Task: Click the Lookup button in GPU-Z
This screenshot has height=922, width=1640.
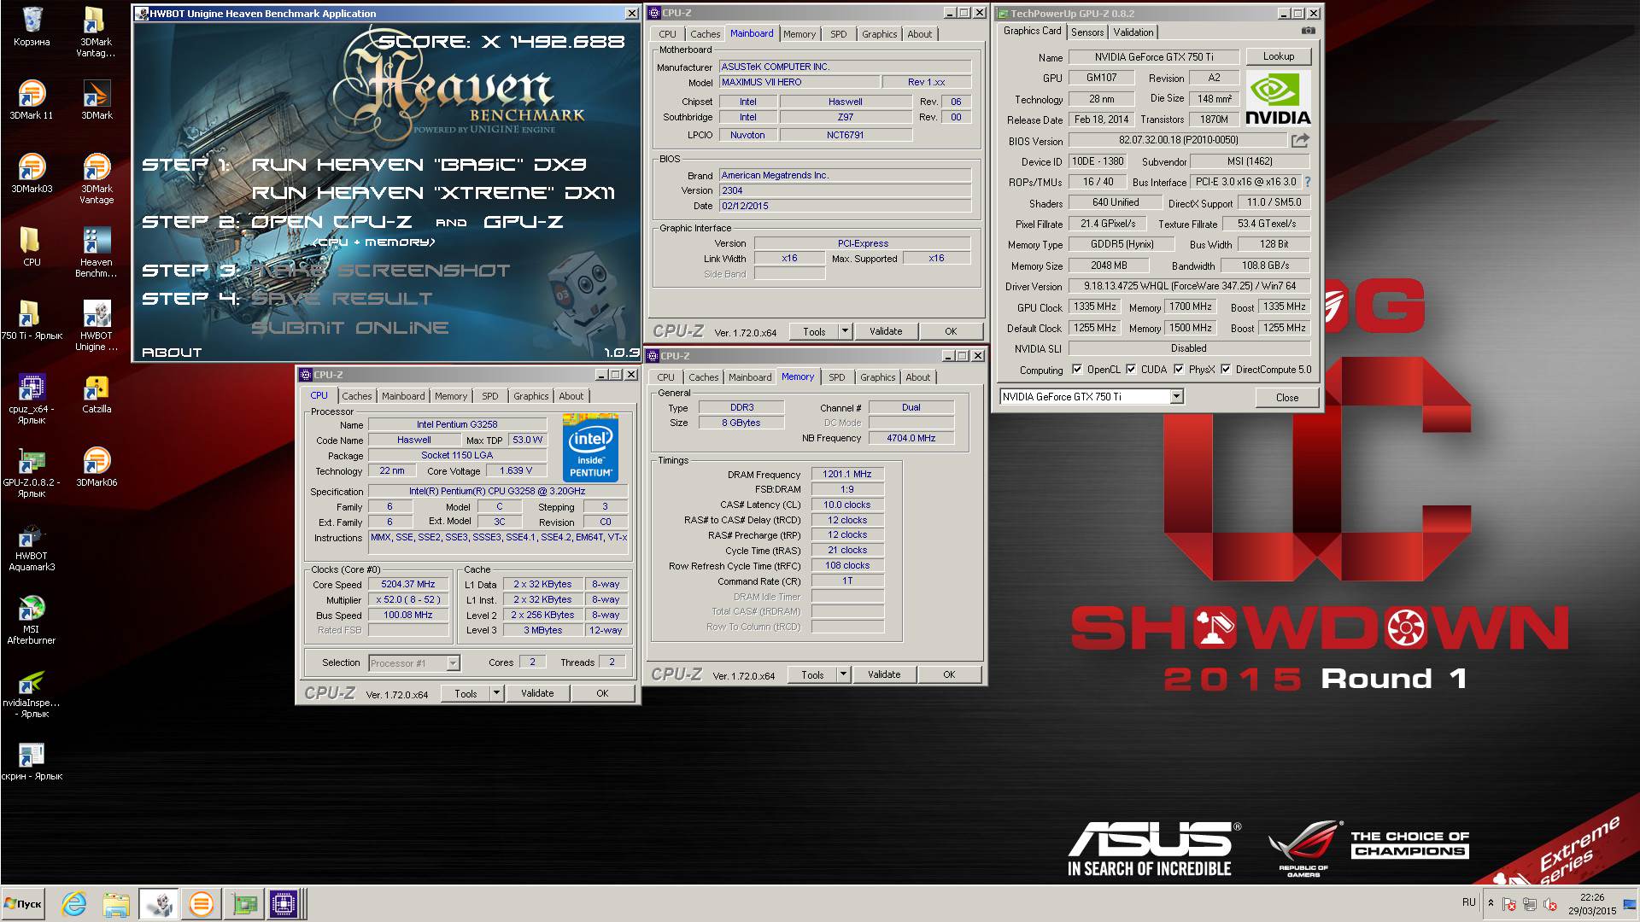Action: [1278, 56]
